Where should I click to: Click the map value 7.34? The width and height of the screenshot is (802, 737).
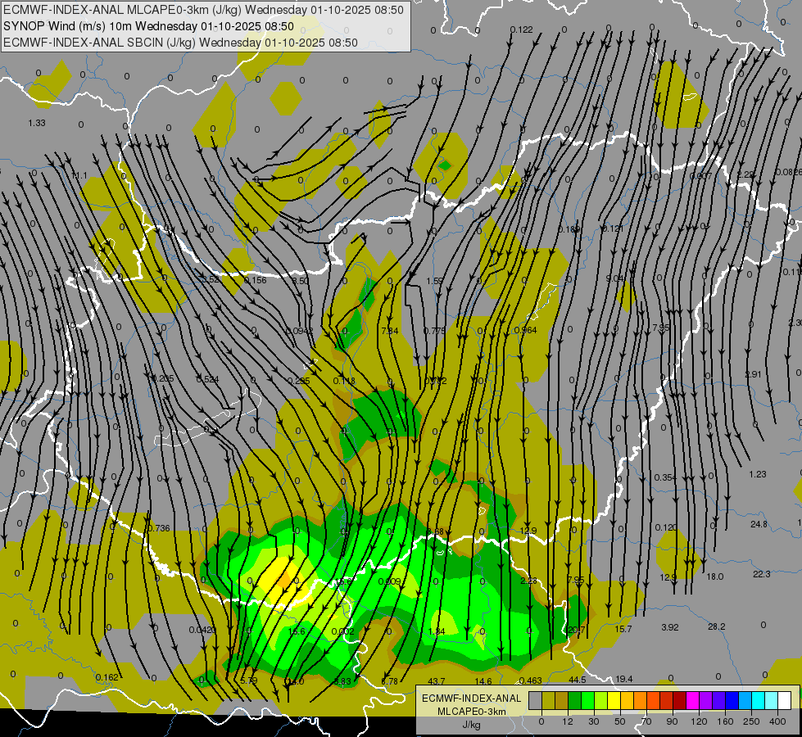pyautogui.click(x=390, y=331)
